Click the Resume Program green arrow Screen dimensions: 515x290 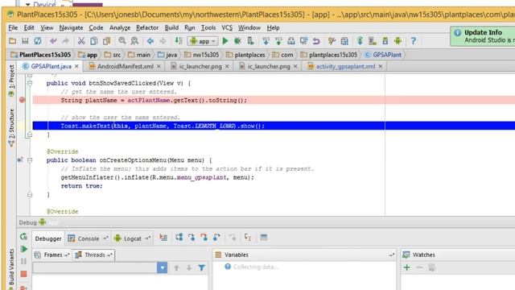click(23, 249)
